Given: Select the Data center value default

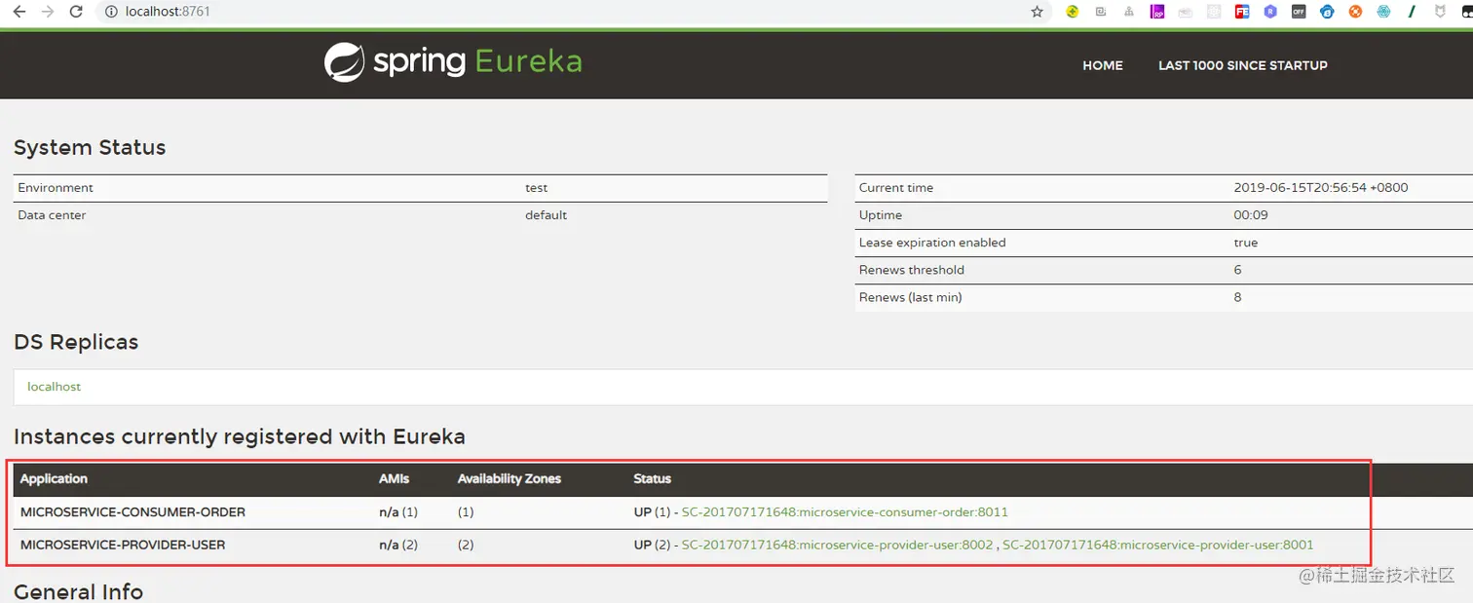Looking at the screenshot, I should tap(546, 214).
